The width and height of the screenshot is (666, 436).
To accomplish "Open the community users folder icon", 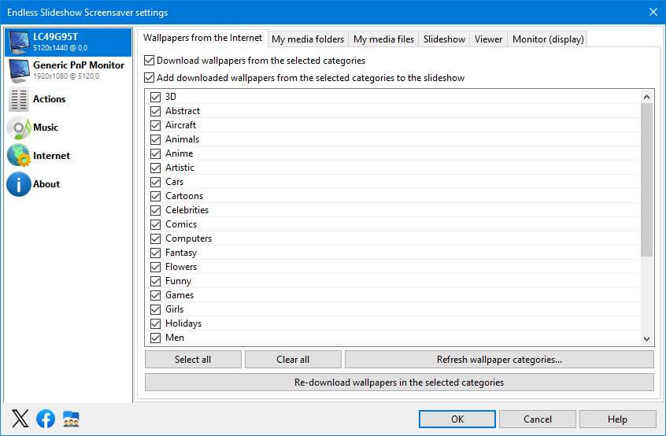I will coord(71,419).
